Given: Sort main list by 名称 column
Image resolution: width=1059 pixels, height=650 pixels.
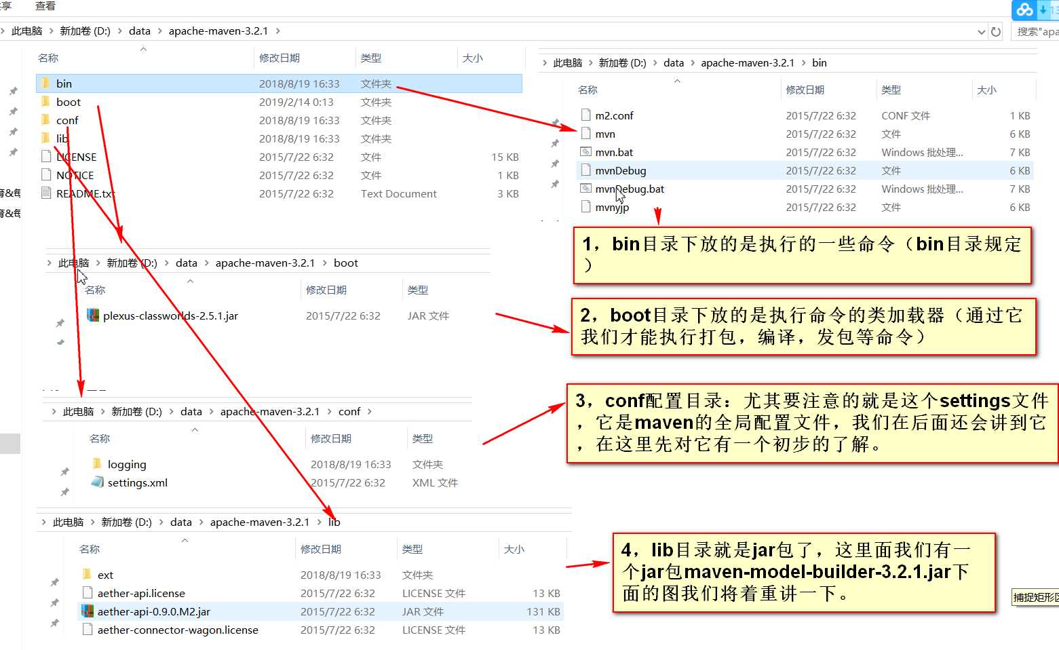Looking at the screenshot, I should (48, 58).
